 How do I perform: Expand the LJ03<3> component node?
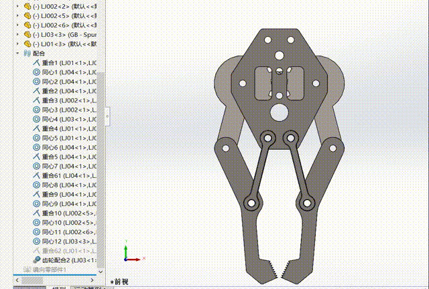coord(17,34)
